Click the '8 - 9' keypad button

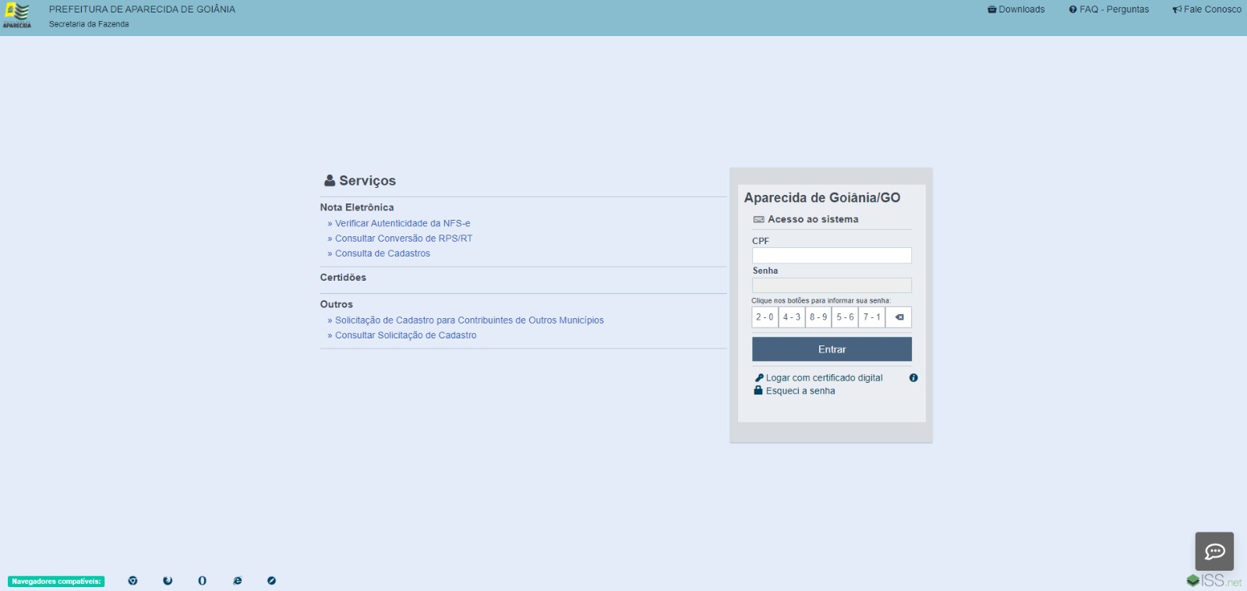click(818, 317)
